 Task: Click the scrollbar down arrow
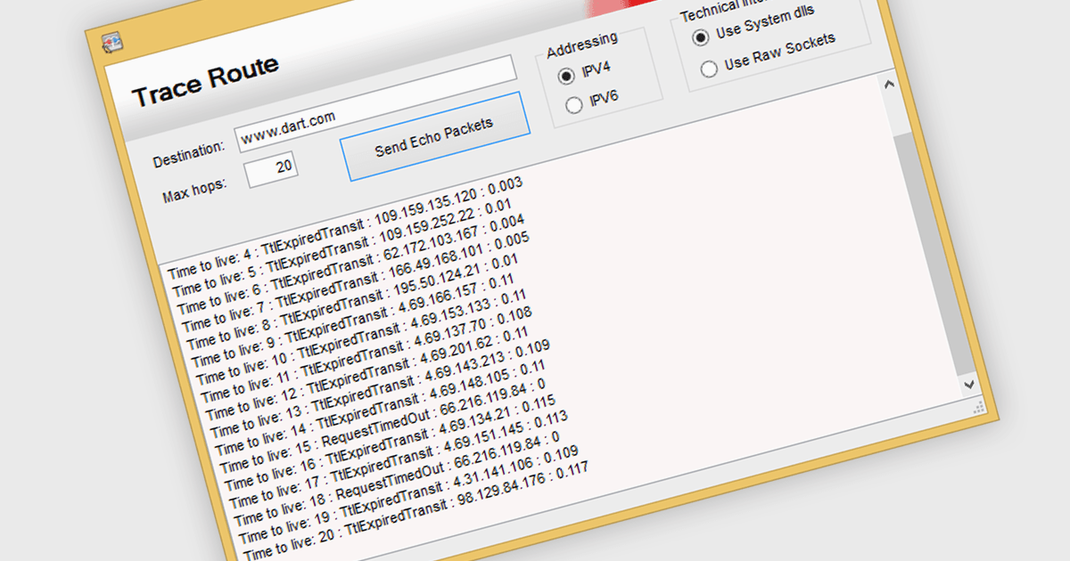(x=969, y=383)
